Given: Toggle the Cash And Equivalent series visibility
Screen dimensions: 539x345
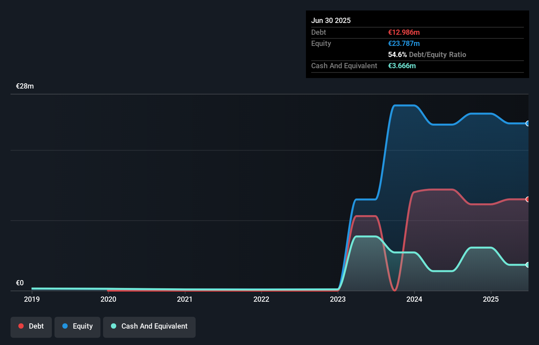Looking at the screenshot, I should click(149, 326).
